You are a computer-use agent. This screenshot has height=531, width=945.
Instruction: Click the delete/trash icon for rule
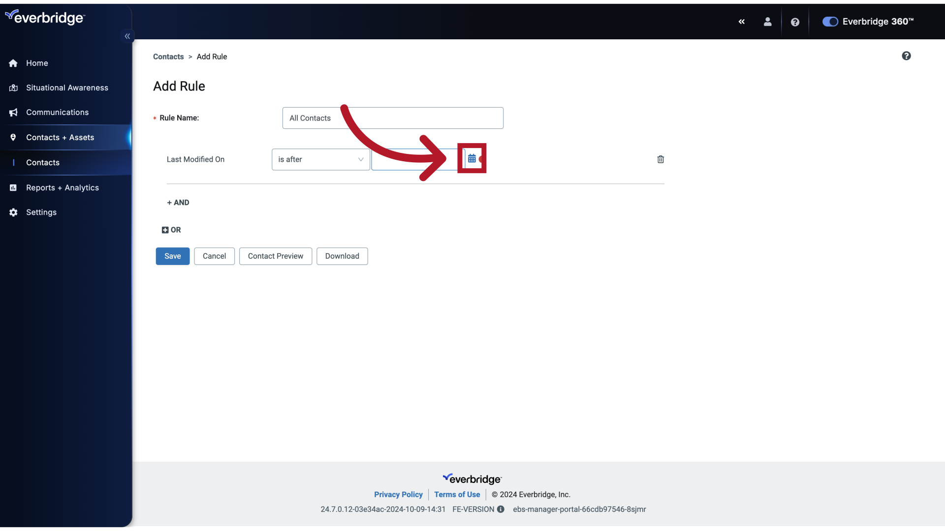[661, 159]
